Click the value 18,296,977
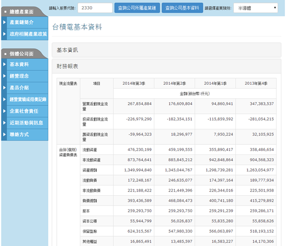287x246 pixels. click(x=181, y=135)
